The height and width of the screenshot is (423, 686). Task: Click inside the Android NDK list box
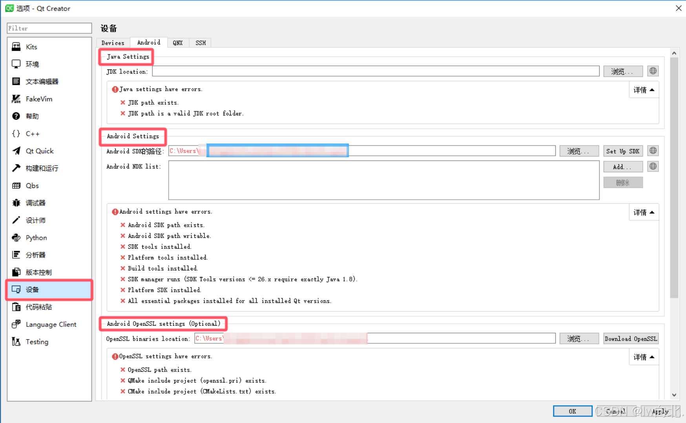[384, 180]
